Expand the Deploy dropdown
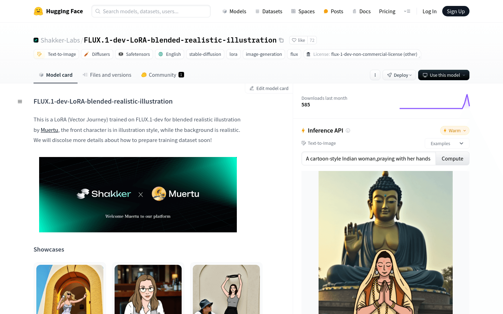The width and height of the screenshot is (503, 314). click(399, 75)
